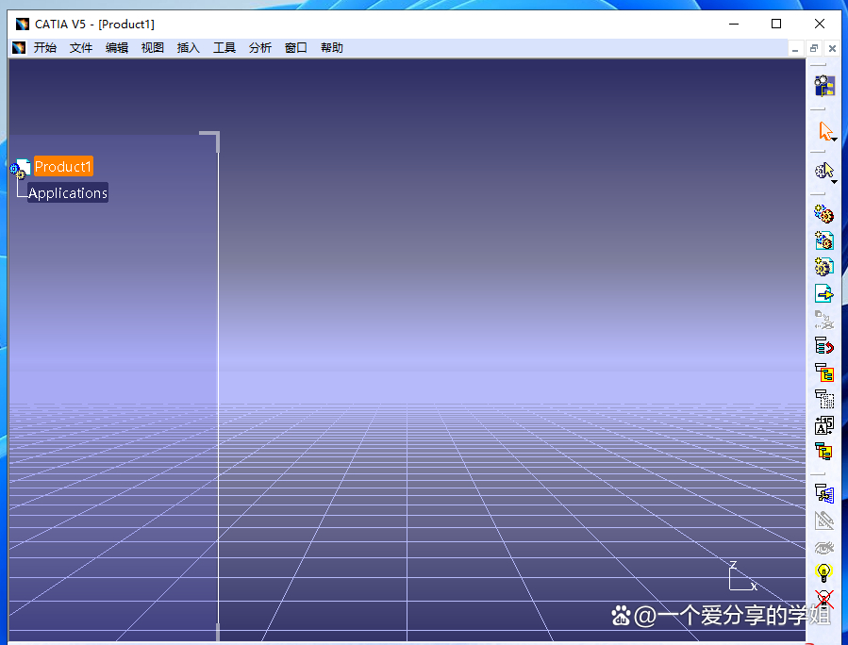Minimize the CATIA V5 main window
Viewport: 848px width, 645px height.
[734, 24]
